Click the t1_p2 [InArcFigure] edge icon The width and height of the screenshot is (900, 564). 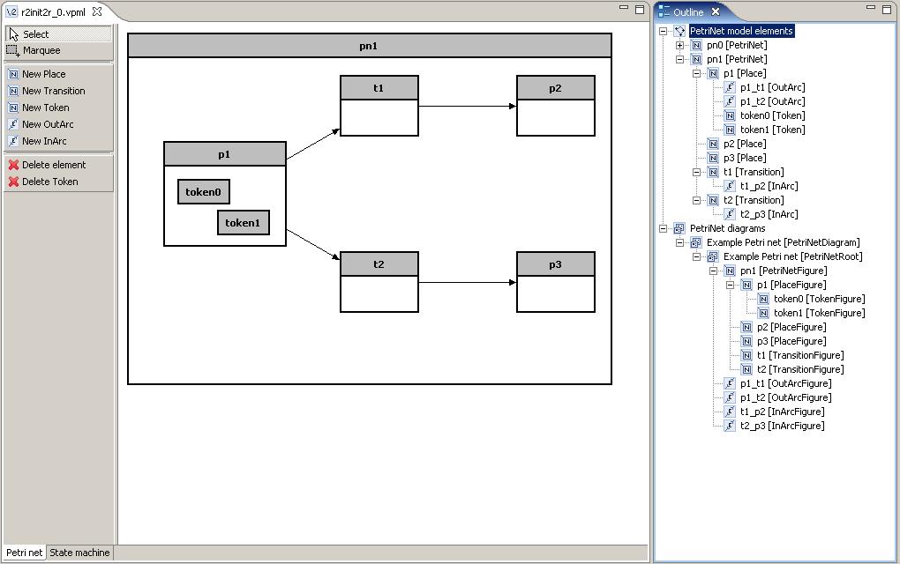(730, 412)
